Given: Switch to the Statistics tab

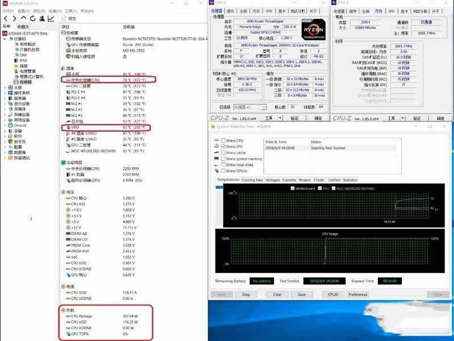Looking at the screenshot, I should pos(350,180).
